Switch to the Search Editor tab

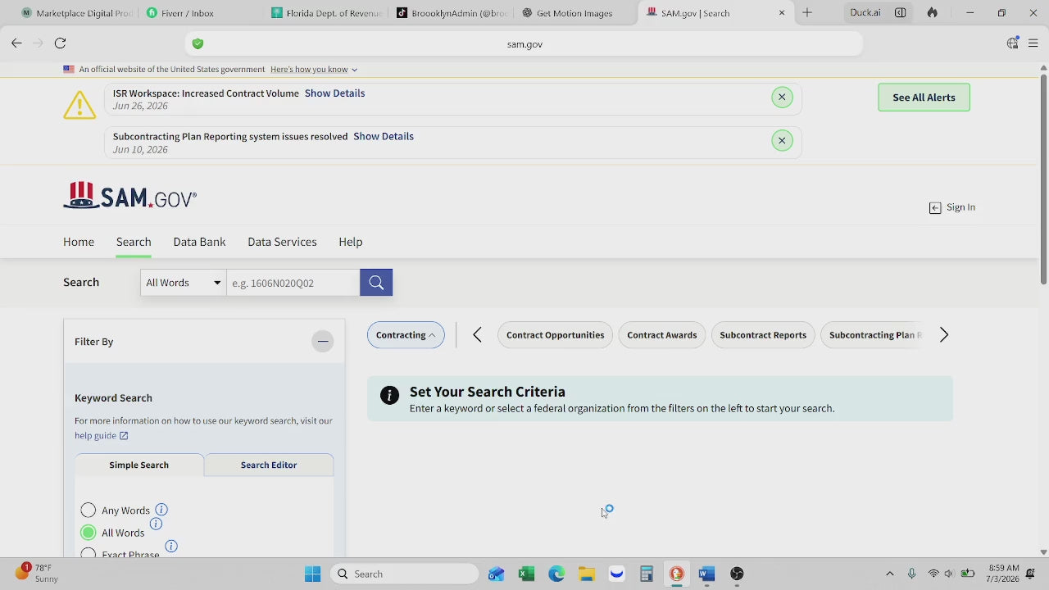269,465
